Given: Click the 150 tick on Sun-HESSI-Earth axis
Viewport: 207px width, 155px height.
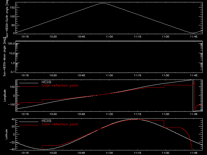Looking at the screenshot, I should (x=12, y=7).
